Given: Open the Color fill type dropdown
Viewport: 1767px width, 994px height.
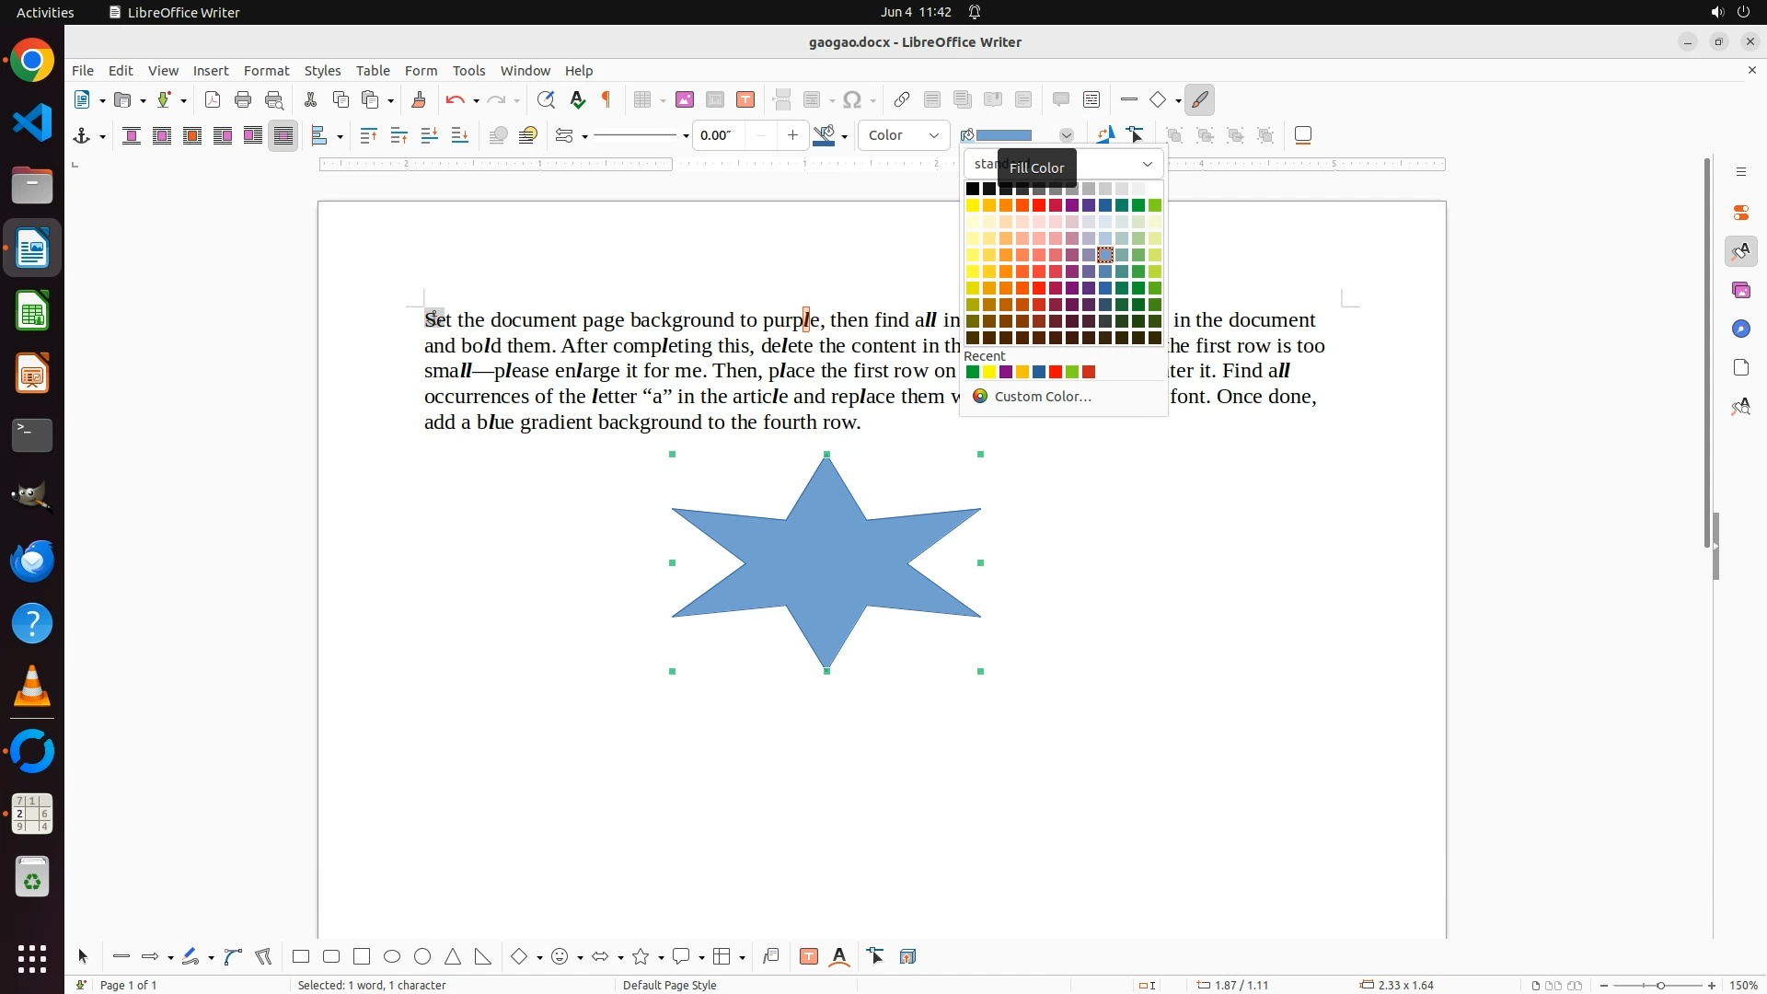Looking at the screenshot, I should [905, 136].
